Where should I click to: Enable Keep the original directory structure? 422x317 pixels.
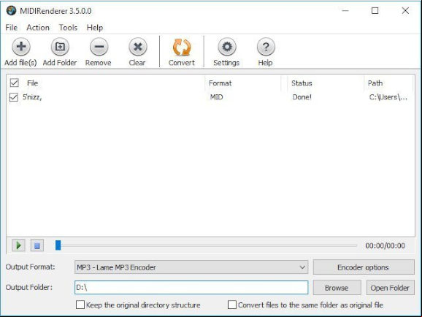tap(80, 305)
